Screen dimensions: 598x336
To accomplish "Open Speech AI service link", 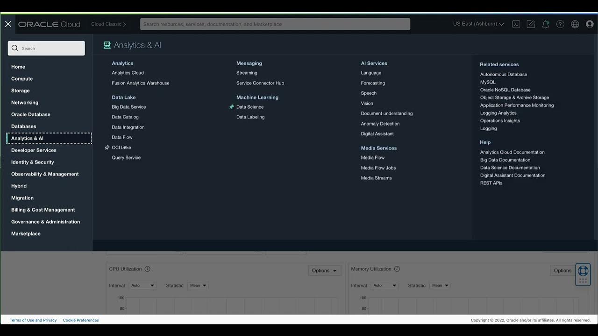I will pyautogui.click(x=369, y=93).
